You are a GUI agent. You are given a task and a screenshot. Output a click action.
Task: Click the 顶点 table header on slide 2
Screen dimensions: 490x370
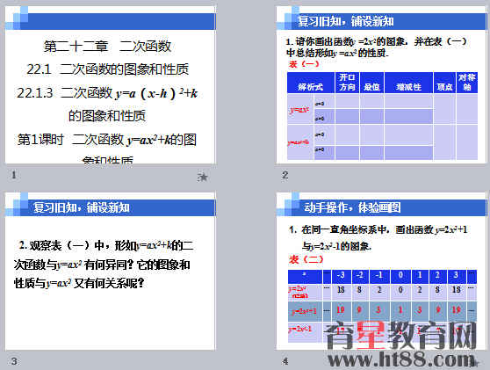click(x=444, y=83)
